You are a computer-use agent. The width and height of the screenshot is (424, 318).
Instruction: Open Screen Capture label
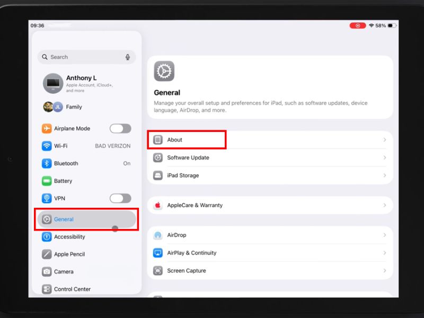[187, 271]
